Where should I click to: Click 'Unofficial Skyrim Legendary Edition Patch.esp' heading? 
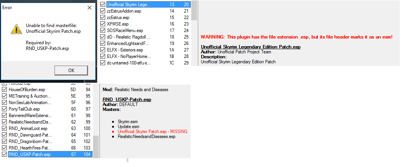(x=250, y=47)
